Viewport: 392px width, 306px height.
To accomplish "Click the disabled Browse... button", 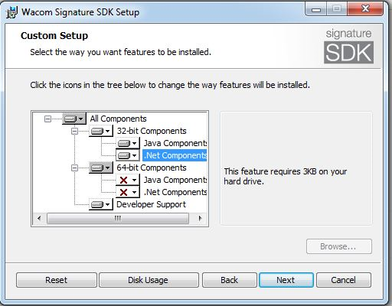I will click(x=339, y=246).
